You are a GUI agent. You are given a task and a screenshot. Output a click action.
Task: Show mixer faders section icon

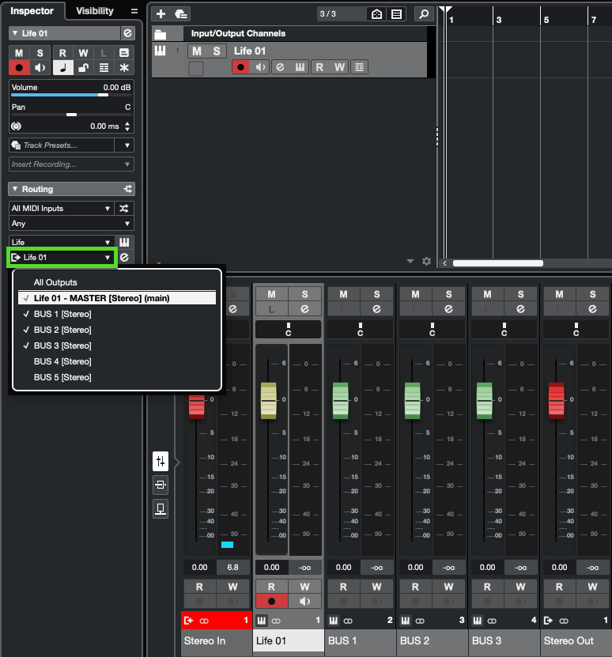tap(161, 462)
